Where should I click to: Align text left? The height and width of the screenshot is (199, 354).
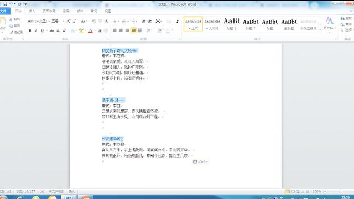[x=114, y=30]
